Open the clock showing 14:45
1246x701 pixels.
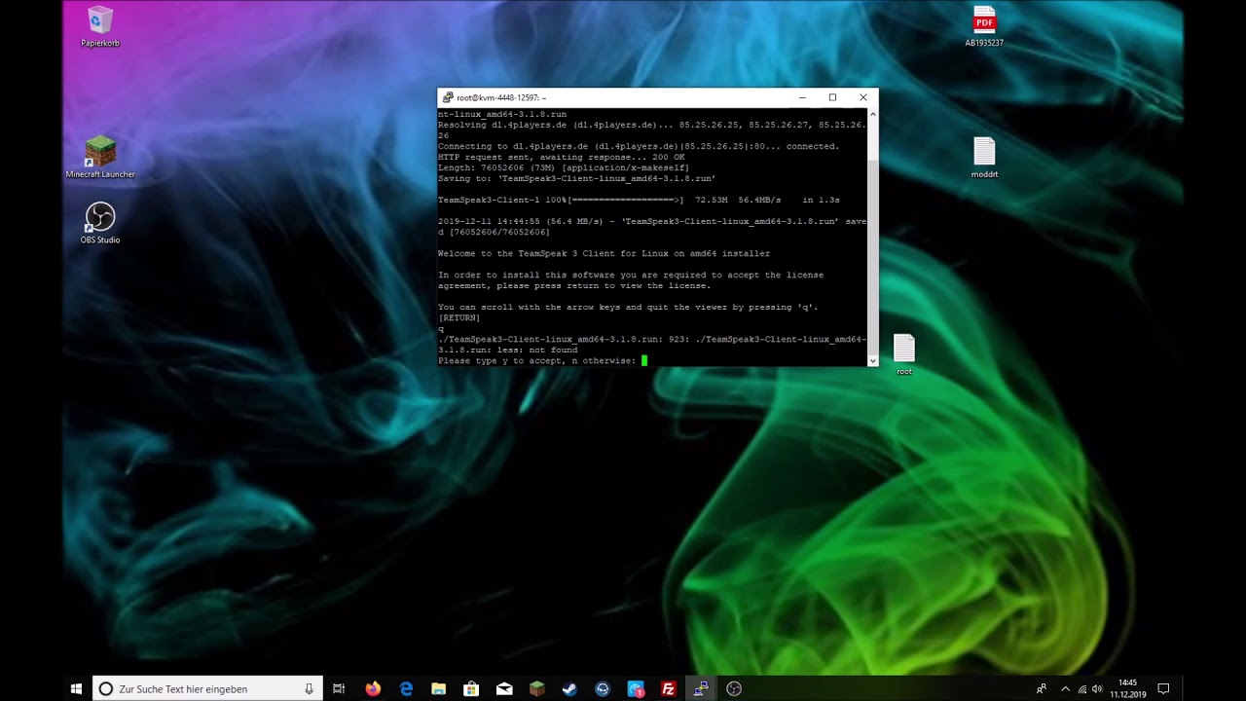click(1128, 688)
